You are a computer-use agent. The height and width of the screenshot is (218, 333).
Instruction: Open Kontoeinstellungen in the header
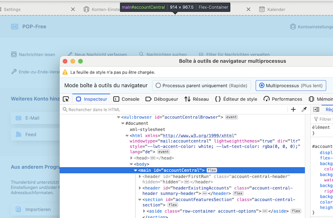311,27
